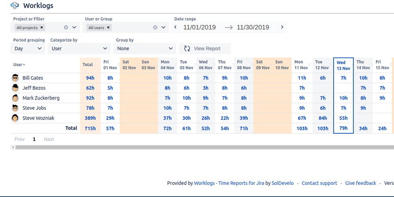Screen dimensions: 394x197
Task: Click the horizontal scrollbar track
Action: point(205,147)
